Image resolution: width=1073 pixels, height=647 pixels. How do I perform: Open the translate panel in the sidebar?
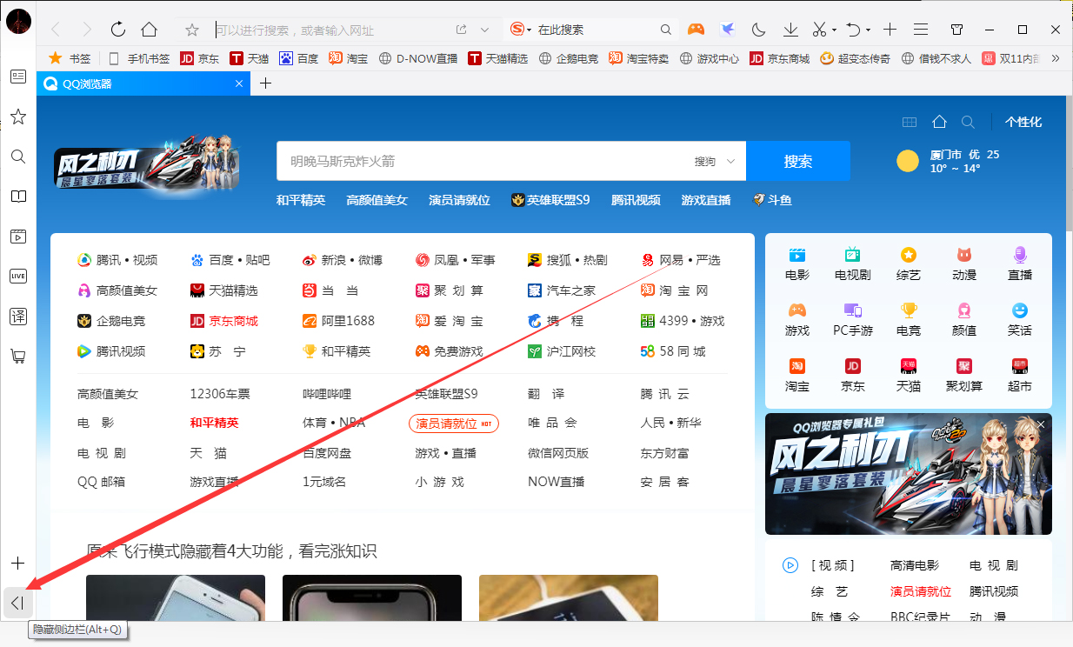pyautogui.click(x=17, y=317)
